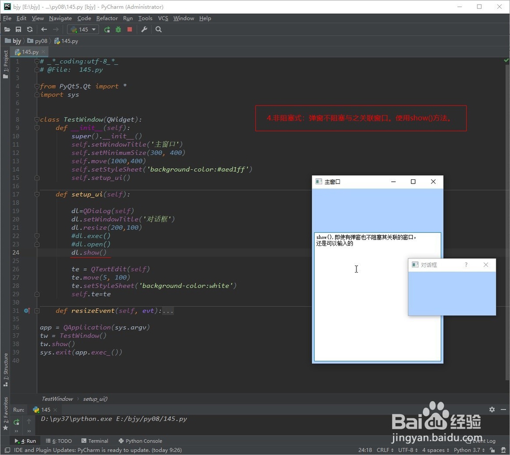Open the Window menu
Viewport: 510px width, 455px height.
[x=184, y=18]
